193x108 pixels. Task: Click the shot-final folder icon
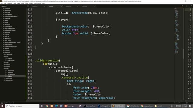point(4,12)
